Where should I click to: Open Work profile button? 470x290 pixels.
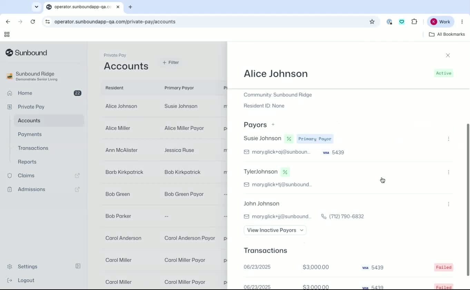(x=441, y=22)
